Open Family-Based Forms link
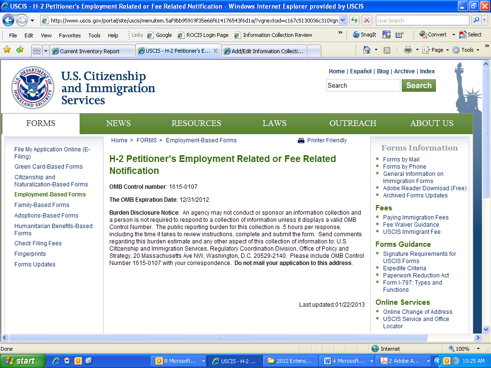 [42, 205]
